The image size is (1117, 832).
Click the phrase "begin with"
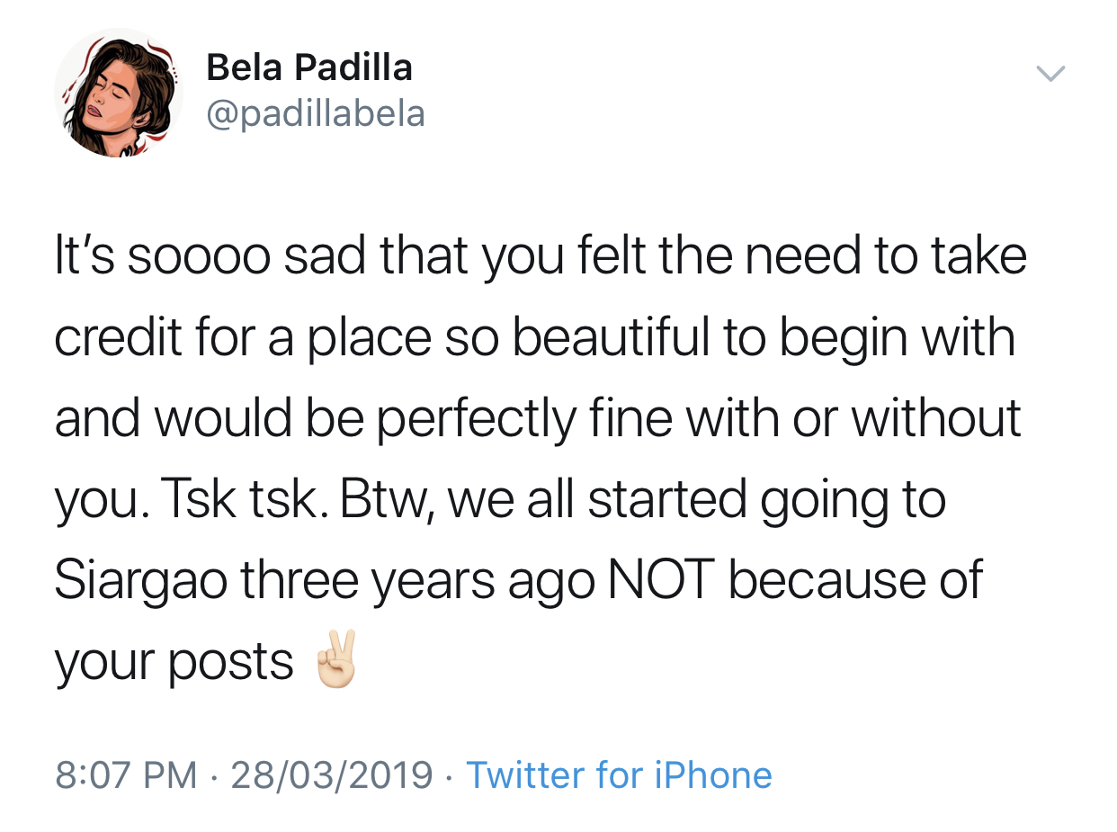pyautogui.click(x=896, y=336)
